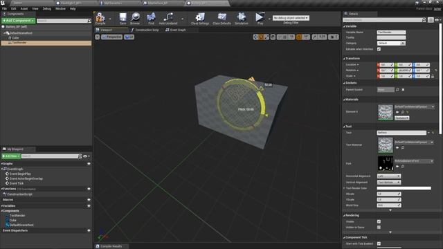
Task: Click search icon in Details search bar
Action: 424,20
